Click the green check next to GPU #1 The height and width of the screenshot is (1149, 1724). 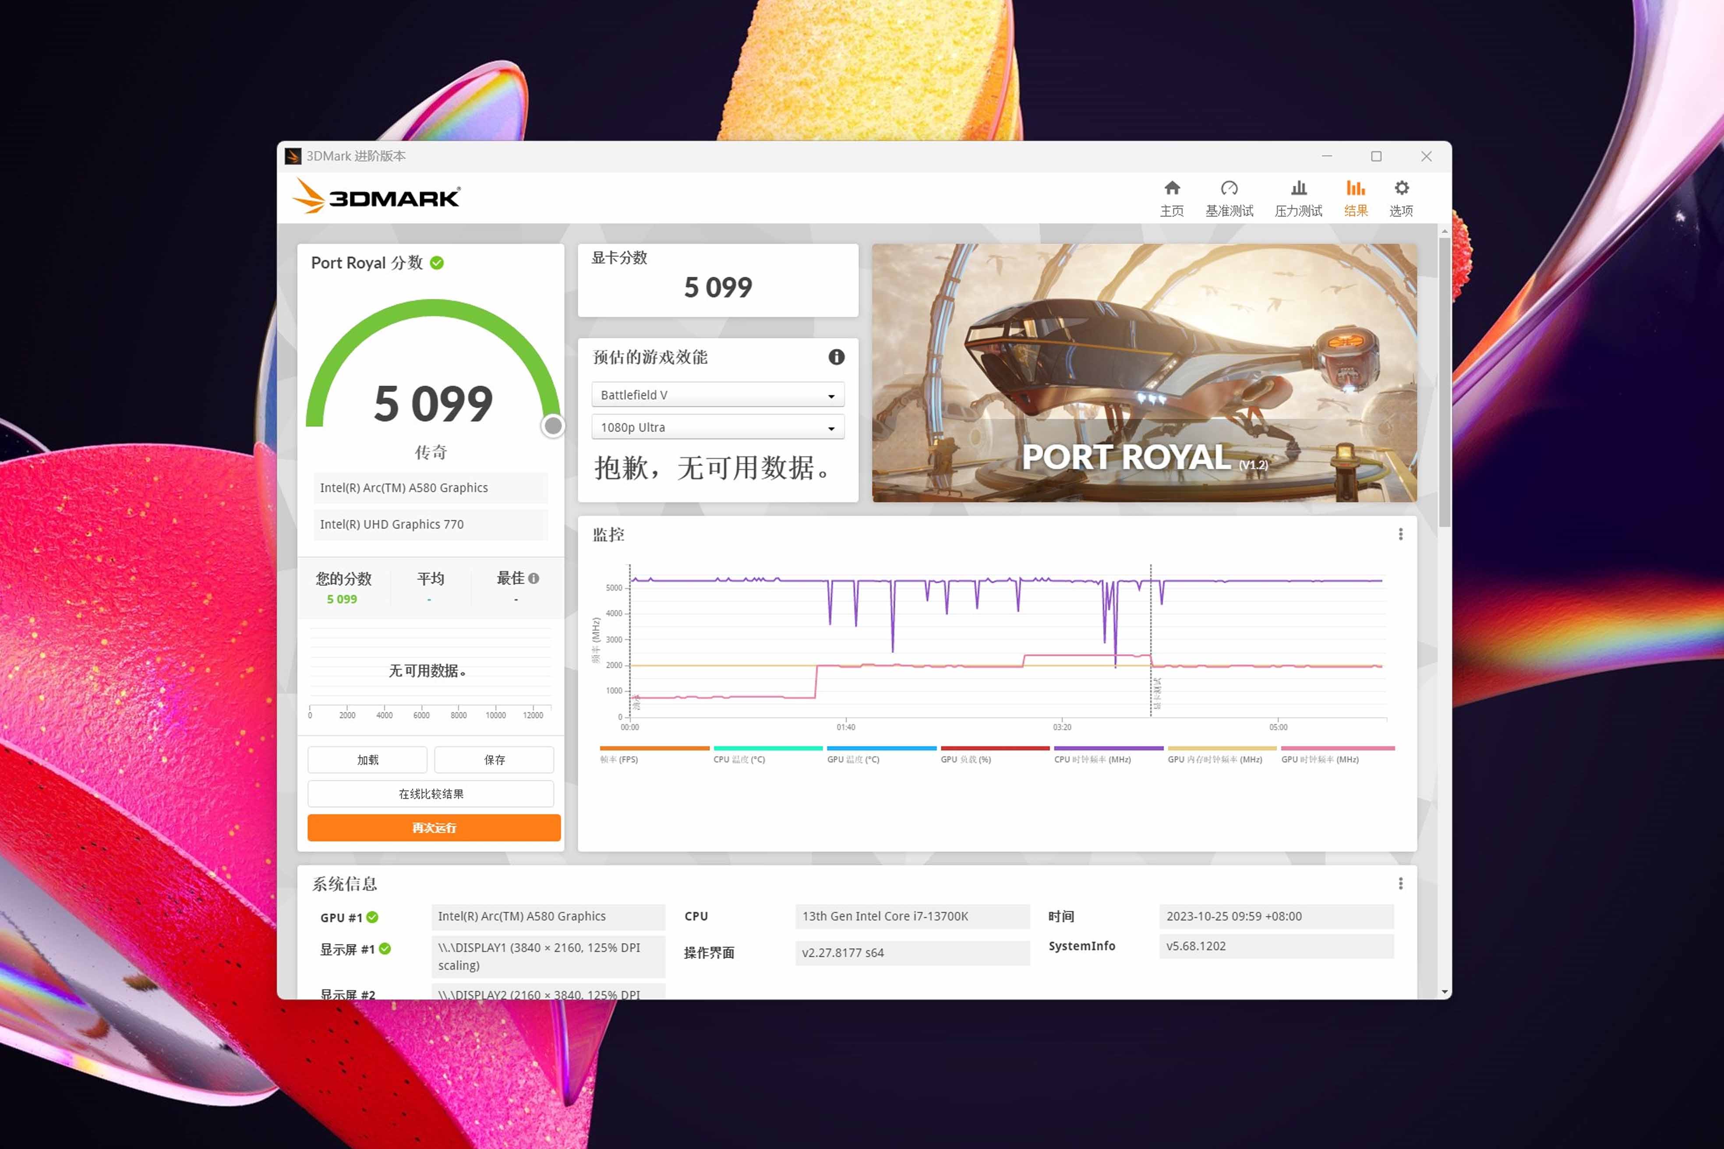pyautogui.click(x=372, y=917)
